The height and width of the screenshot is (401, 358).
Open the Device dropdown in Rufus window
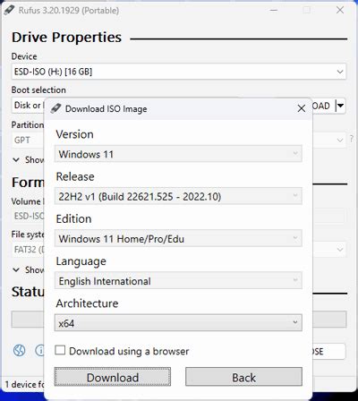179,72
